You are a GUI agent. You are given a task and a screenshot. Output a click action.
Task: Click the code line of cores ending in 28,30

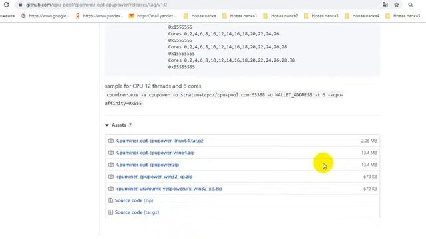[232, 60]
